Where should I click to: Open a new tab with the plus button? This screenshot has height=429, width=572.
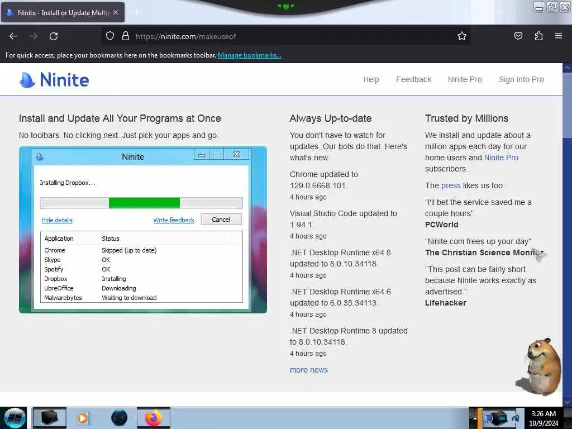(137, 12)
